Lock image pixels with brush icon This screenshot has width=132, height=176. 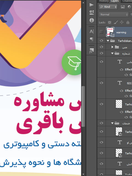[116, 22]
